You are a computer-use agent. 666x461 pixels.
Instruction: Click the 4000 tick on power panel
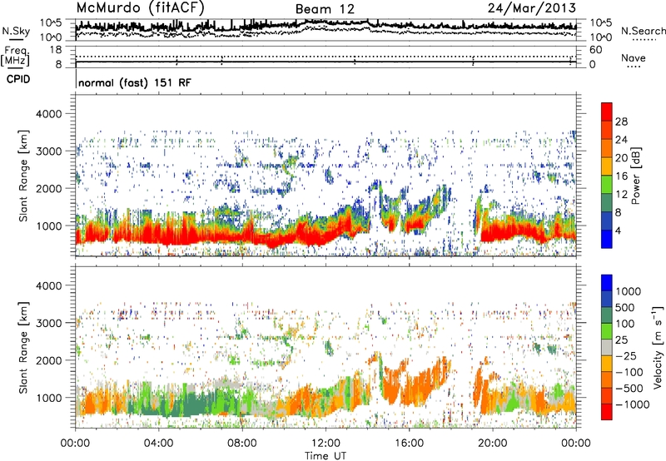pyautogui.click(x=49, y=114)
